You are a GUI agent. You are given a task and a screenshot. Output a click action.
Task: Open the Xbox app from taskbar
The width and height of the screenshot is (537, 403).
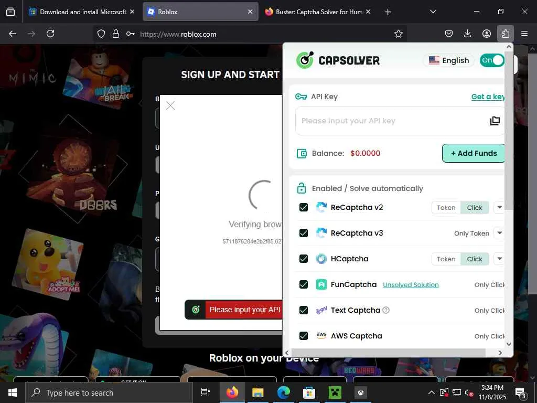360,393
